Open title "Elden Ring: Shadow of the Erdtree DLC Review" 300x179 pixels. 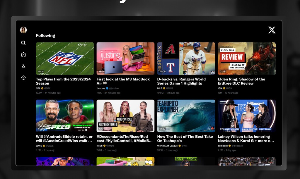coord(241,81)
